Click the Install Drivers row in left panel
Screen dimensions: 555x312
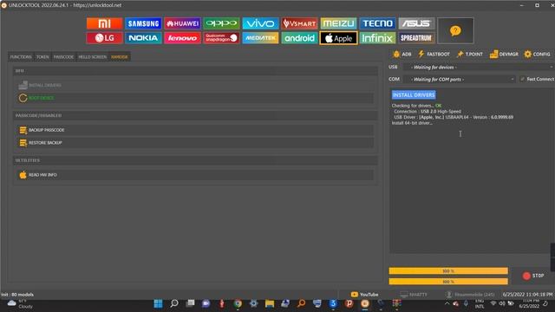195,85
